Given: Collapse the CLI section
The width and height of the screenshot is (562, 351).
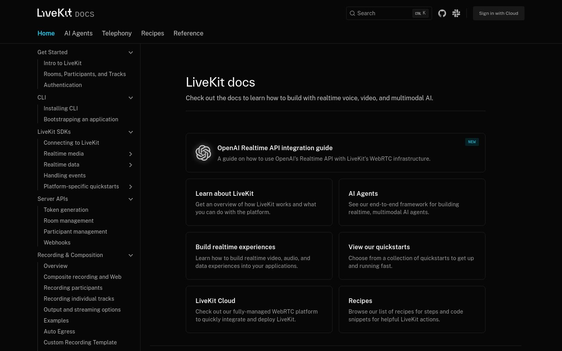Looking at the screenshot, I should (131, 98).
